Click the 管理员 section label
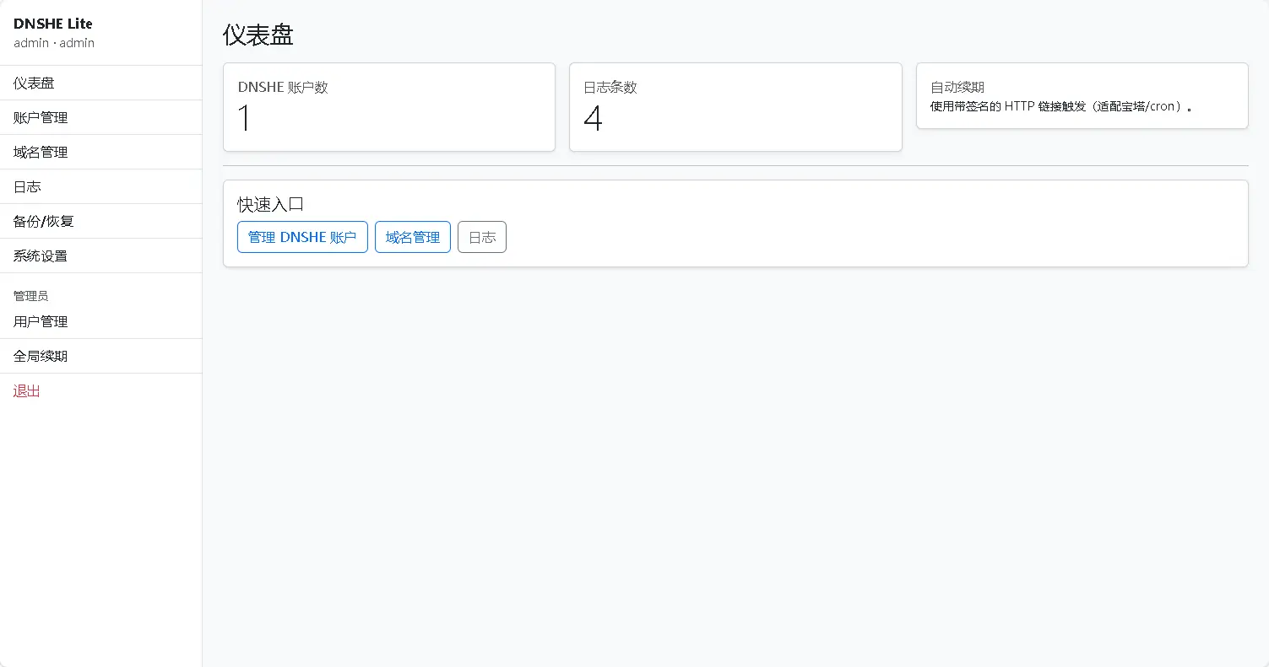The height and width of the screenshot is (667, 1269). (x=30, y=296)
